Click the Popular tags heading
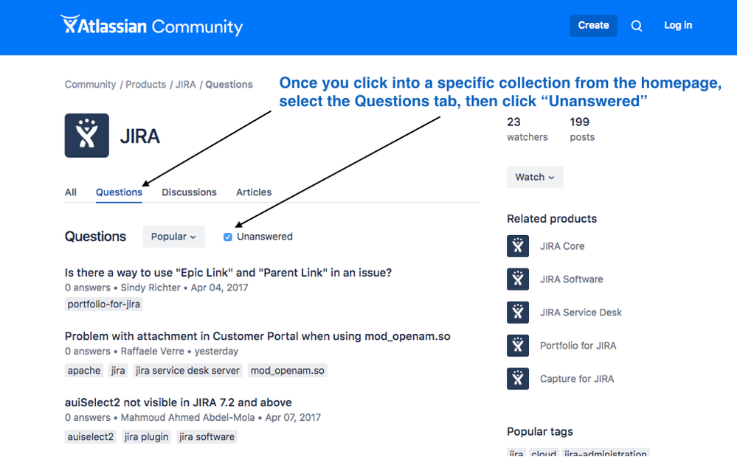The width and height of the screenshot is (737, 457). pyautogui.click(x=539, y=432)
